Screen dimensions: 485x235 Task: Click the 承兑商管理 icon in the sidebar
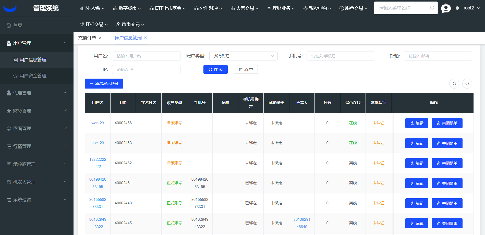9,164
